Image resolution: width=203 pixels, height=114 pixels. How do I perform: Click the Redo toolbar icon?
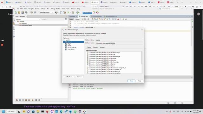35,12
